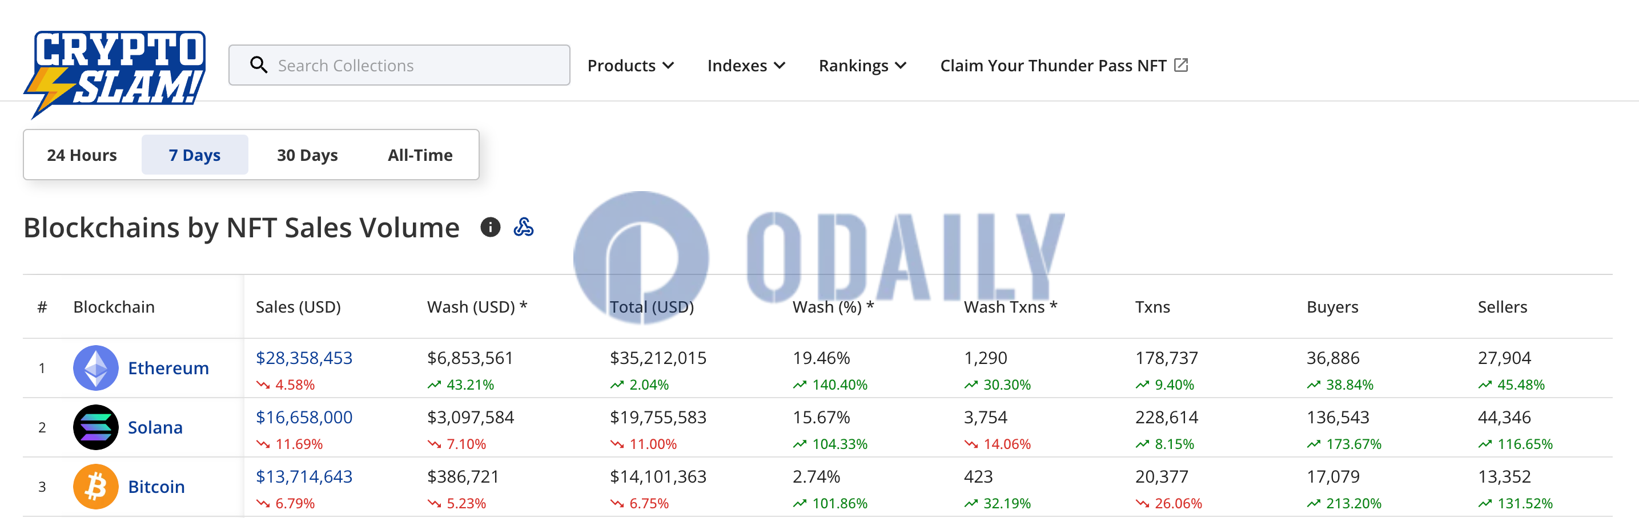Image resolution: width=1639 pixels, height=518 pixels.
Task: Click Solana wash txns 3,754
Action: tap(986, 417)
